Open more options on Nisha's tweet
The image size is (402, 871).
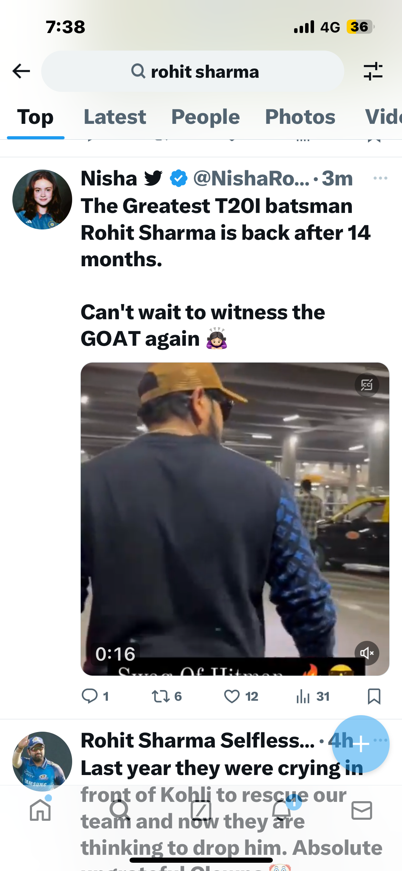(380, 178)
